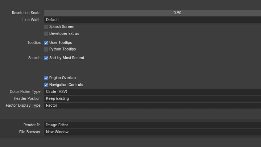Screen dimensions: 261x147
Task: Uncheck Sort by Most Recent
Action: [x=46, y=58]
